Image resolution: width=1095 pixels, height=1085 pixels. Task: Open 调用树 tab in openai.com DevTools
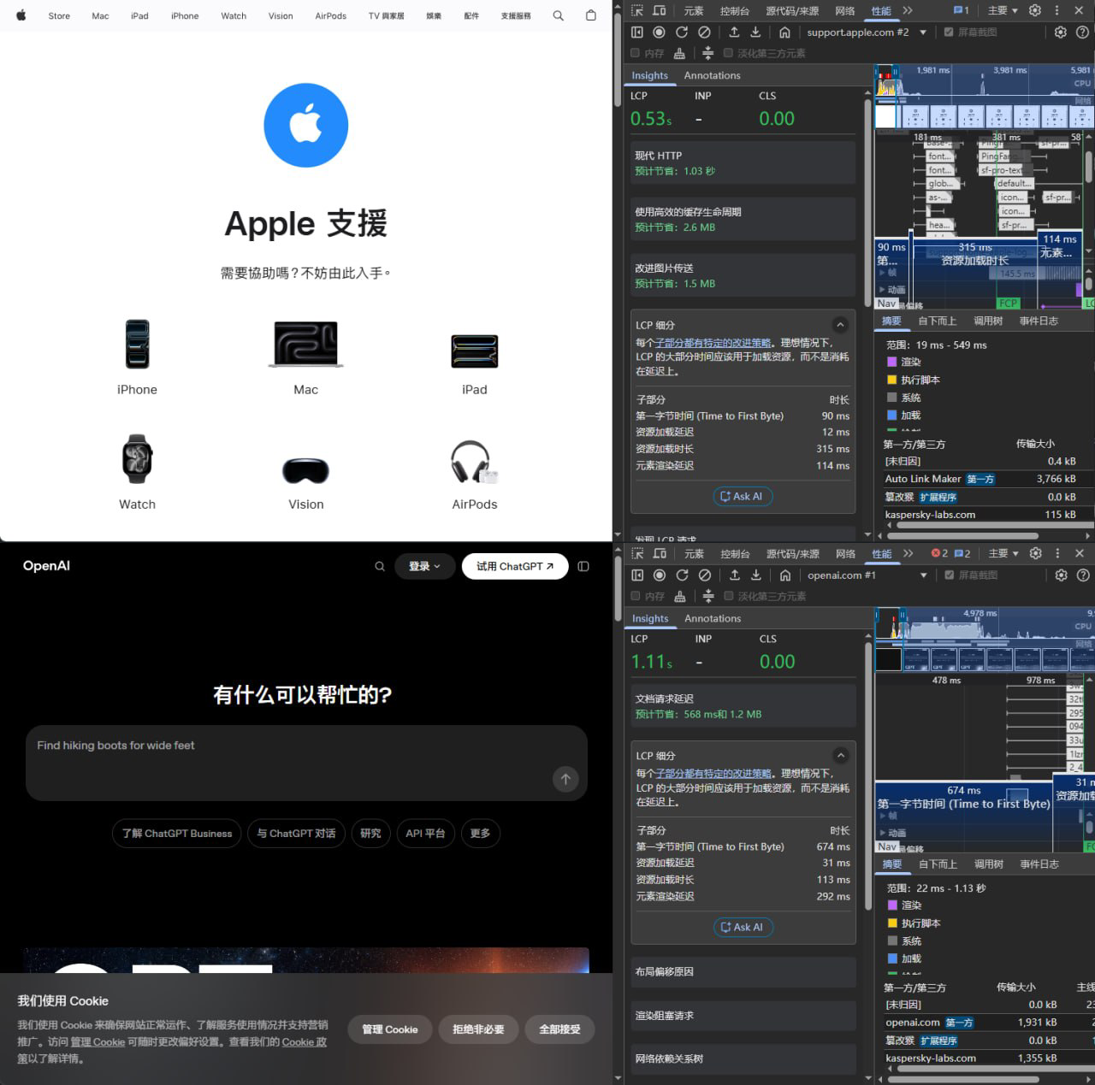click(x=989, y=864)
